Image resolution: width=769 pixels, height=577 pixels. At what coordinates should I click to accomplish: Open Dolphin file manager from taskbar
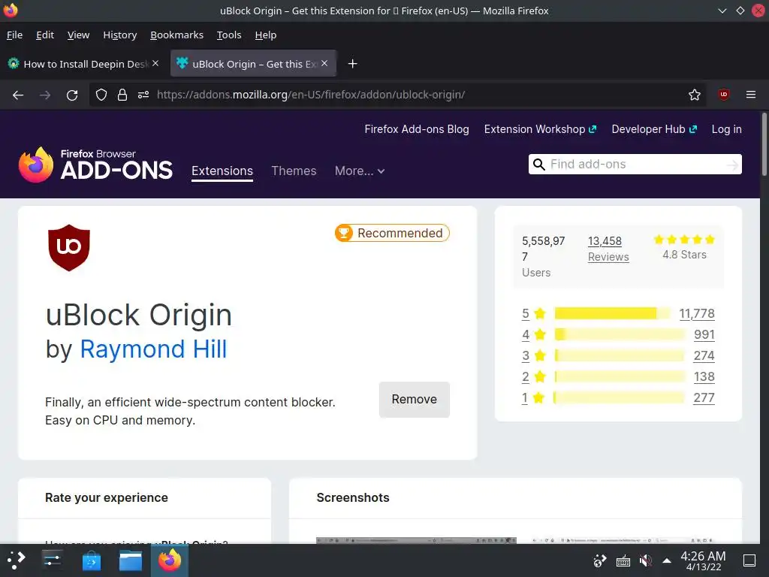pos(131,560)
